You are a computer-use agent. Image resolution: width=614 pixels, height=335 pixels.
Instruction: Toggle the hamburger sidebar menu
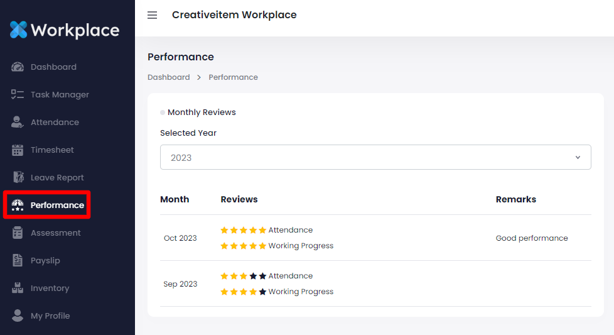pyautogui.click(x=152, y=15)
